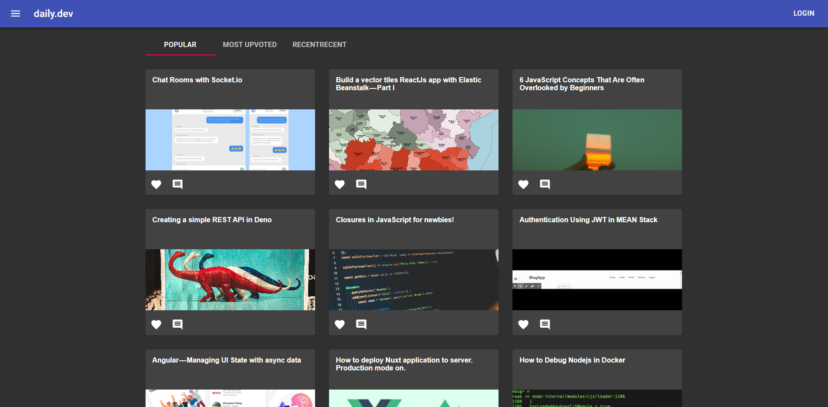Viewport: 828px width, 407px height.
Task: Like the Chat Rooms with Socket.io post
Action: (156, 184)
